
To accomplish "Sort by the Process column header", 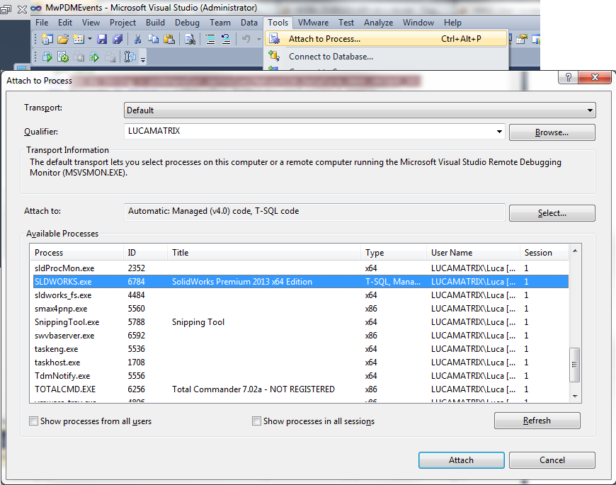I will (x=77, y=253).
